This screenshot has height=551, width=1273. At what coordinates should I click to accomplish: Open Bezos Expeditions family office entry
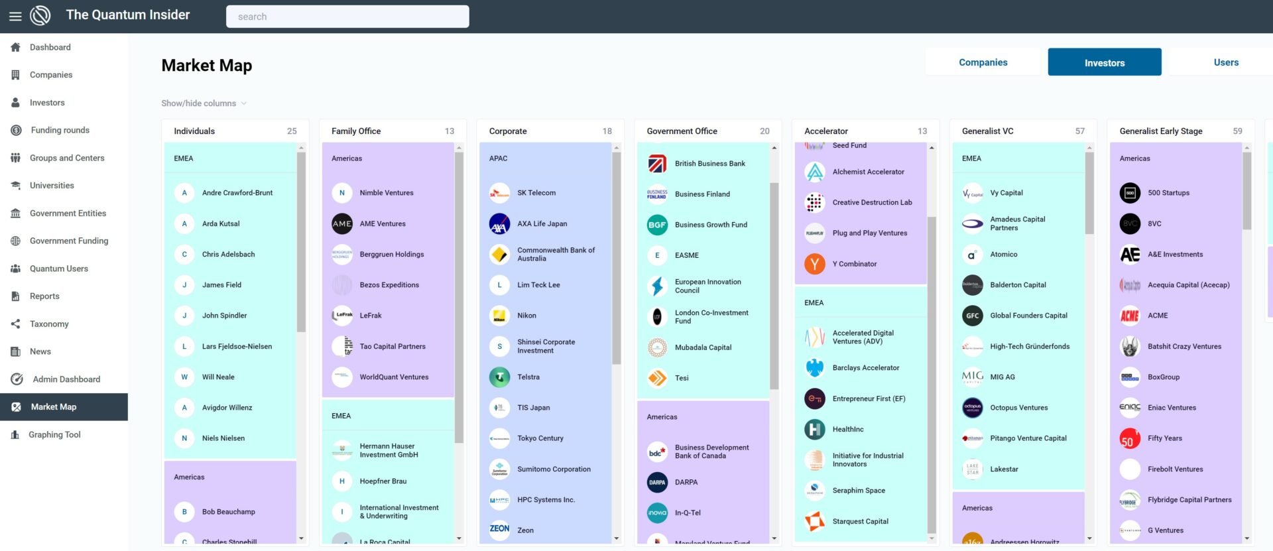pyautogui.click(x=388, y=285)
